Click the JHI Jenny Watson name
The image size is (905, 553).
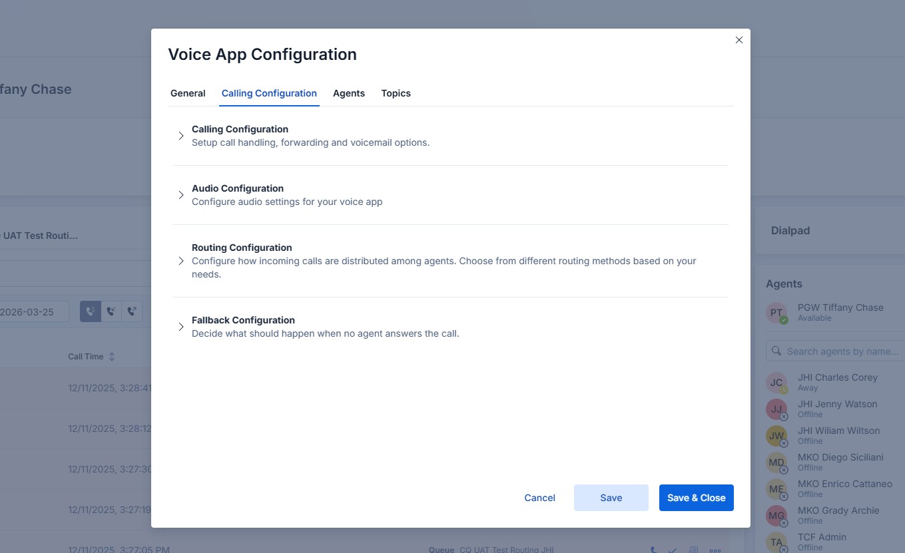(x=838, y=404)
